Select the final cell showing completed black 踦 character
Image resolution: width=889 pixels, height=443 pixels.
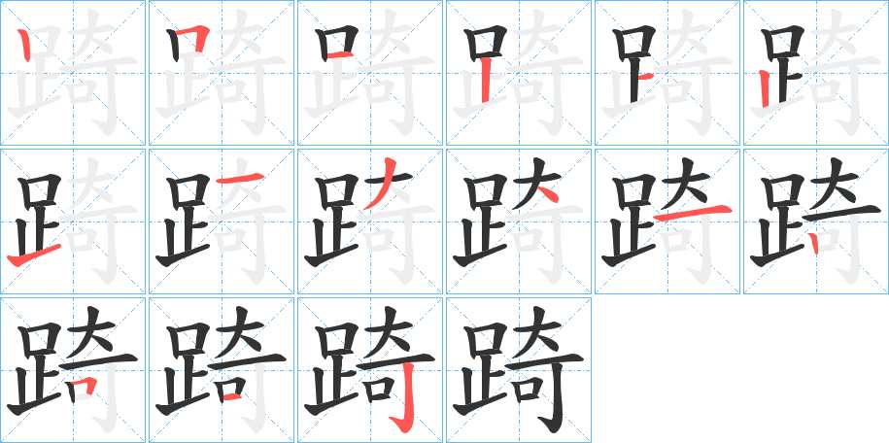pos(518,370)
